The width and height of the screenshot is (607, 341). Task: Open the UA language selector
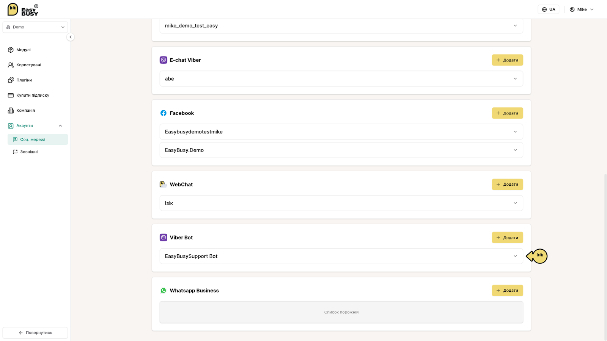(x=548, y=9)
